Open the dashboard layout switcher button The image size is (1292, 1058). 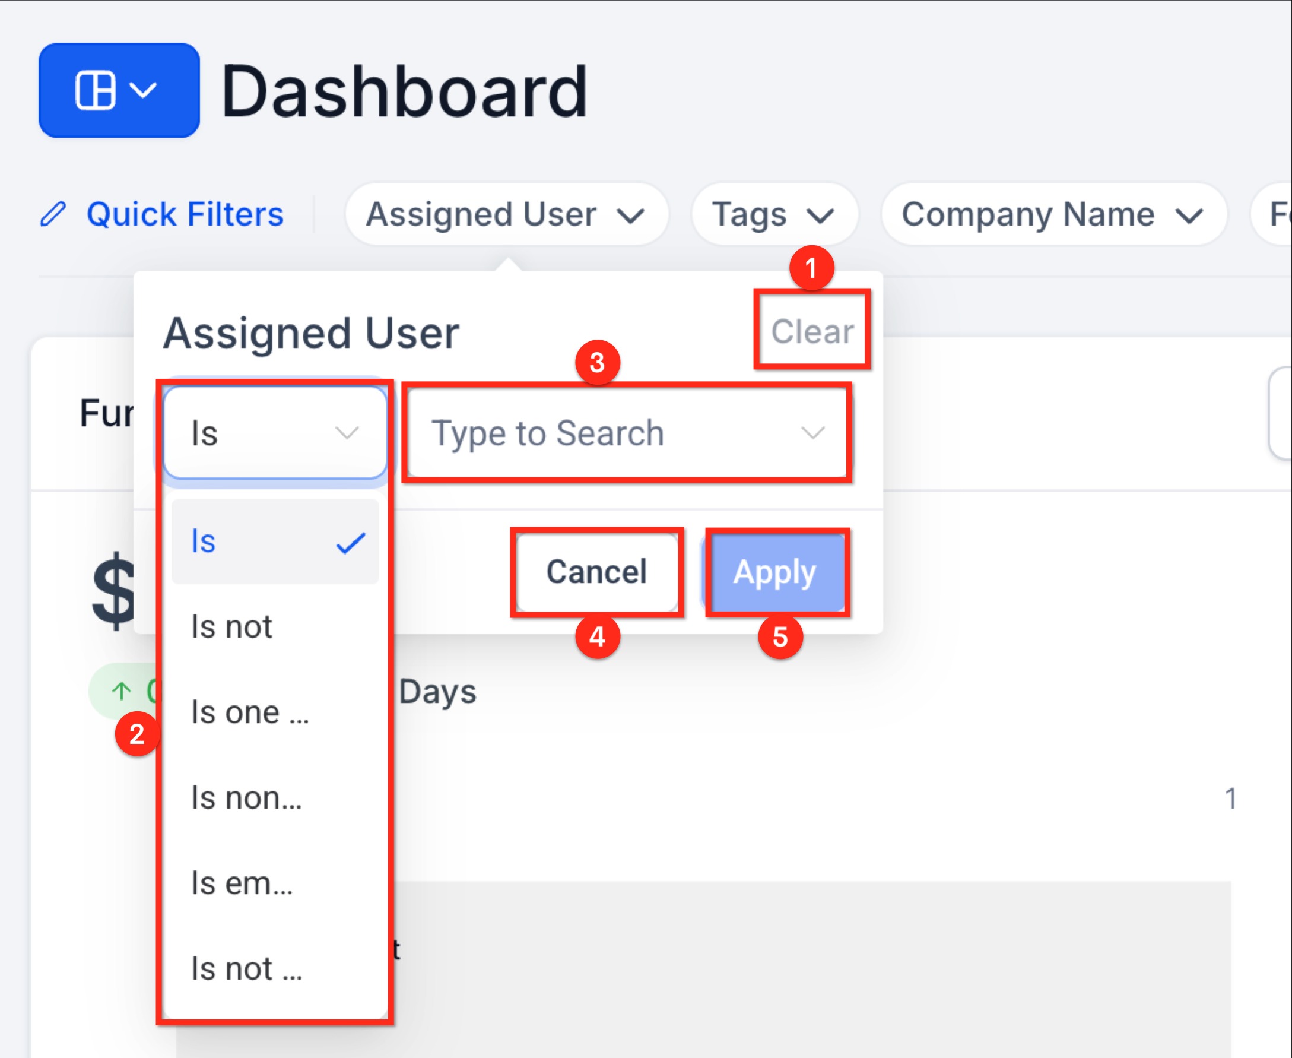tap(119, 90)
